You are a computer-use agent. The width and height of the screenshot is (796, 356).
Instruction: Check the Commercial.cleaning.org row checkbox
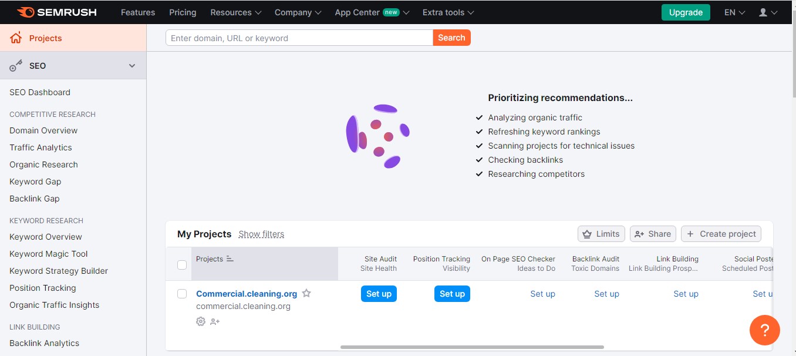(x=182, y=294)
